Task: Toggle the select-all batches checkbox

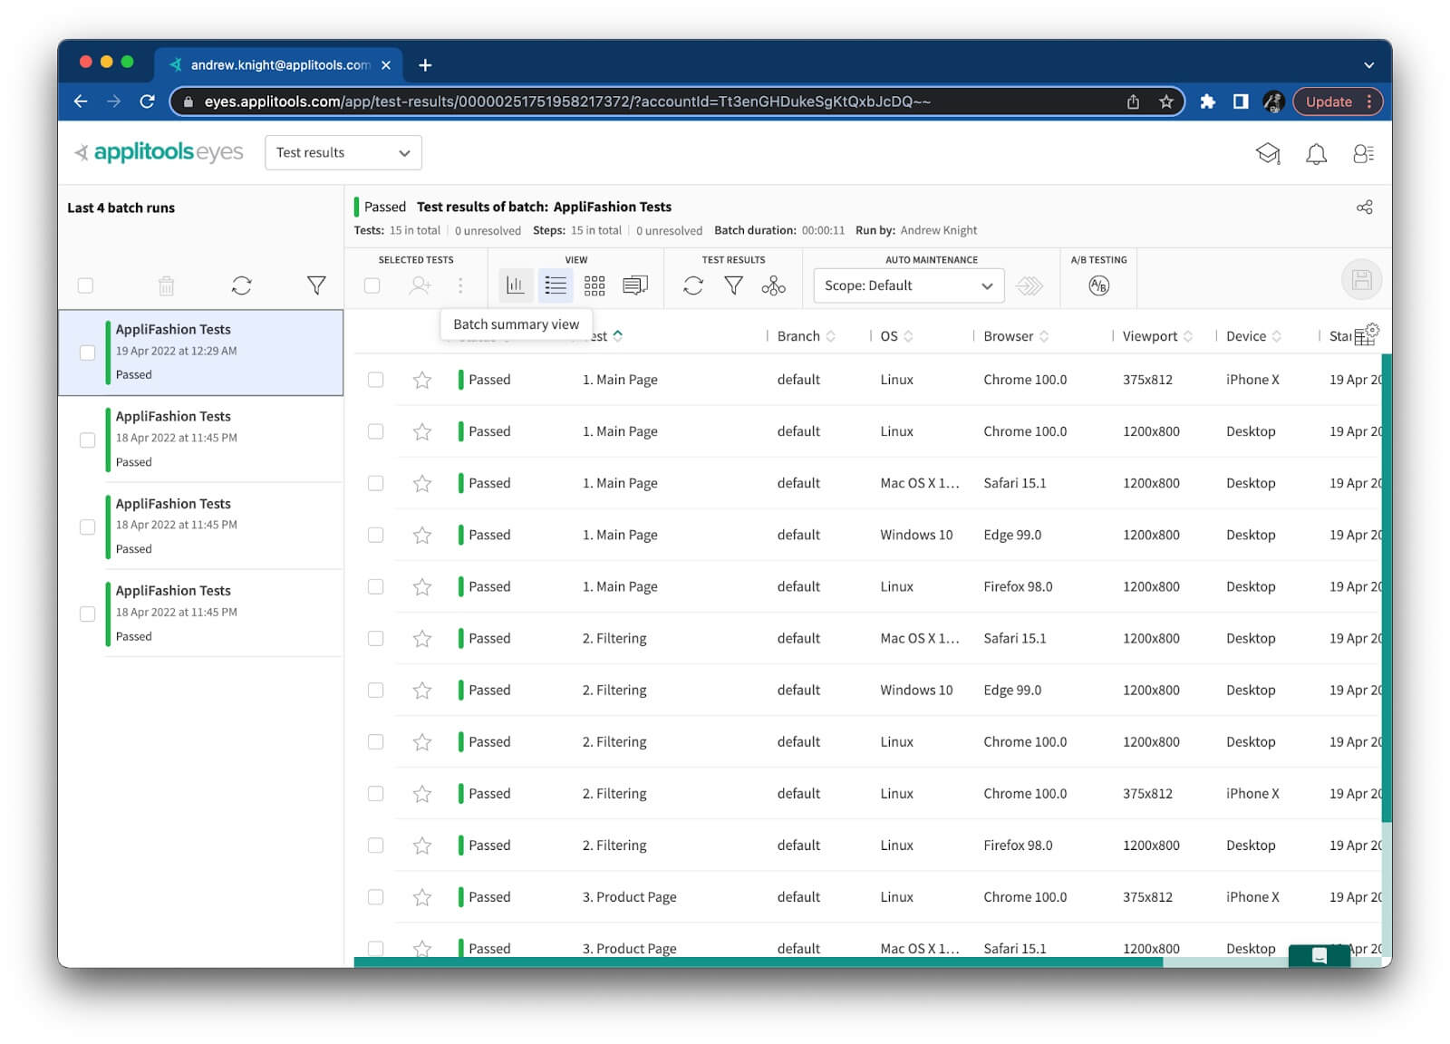Action: click(x=86, y=285)
